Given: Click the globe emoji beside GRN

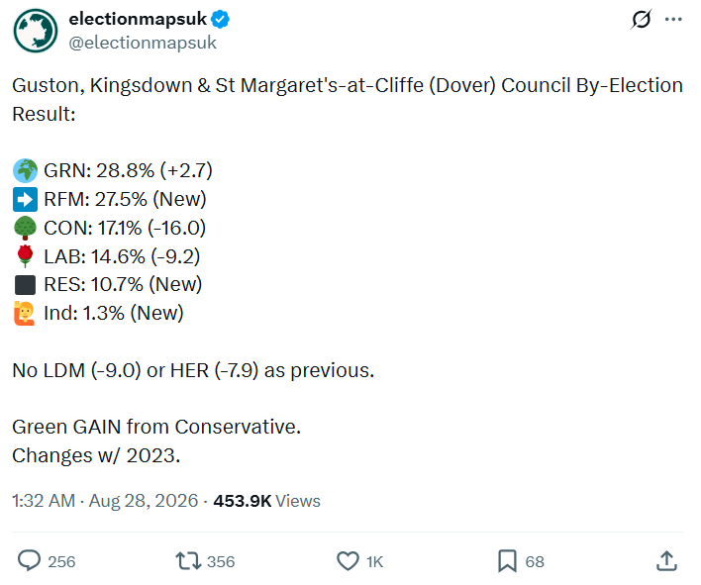Looking at the screenshot, I should pyautogui.click(x=25, y=170).
